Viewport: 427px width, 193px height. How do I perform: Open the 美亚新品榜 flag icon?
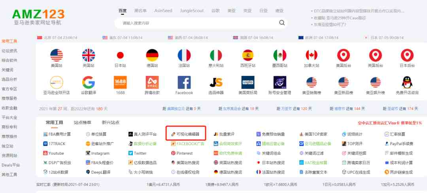[344, 82]
